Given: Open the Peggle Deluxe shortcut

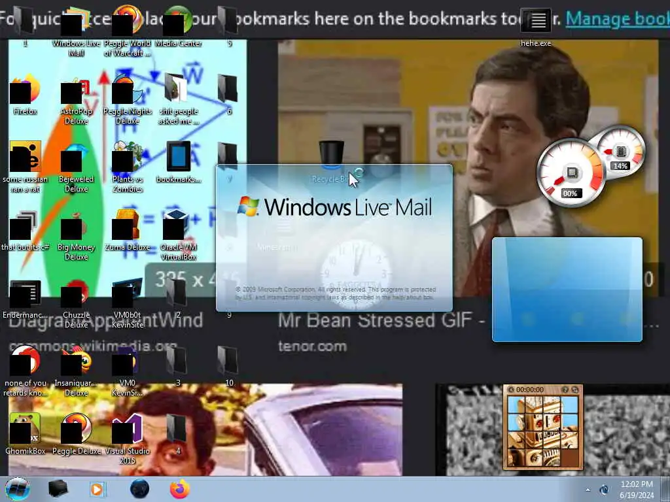Looking at the screenshot, I should pos(76,434).
